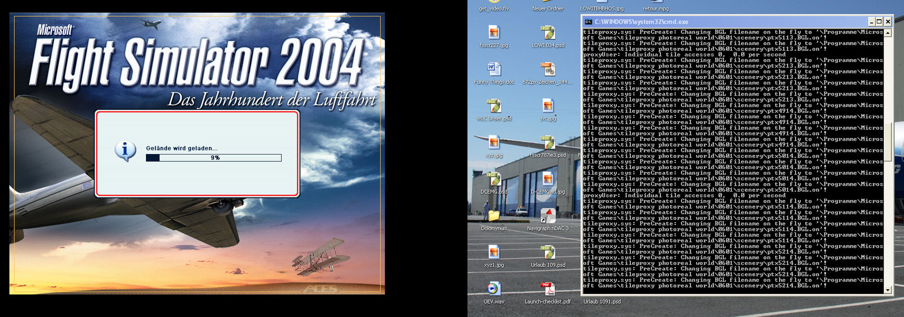Select the Funny Things.doc Word document
Image resolution: width=904 pixels, height=317 pixels.
coord(494,69)
